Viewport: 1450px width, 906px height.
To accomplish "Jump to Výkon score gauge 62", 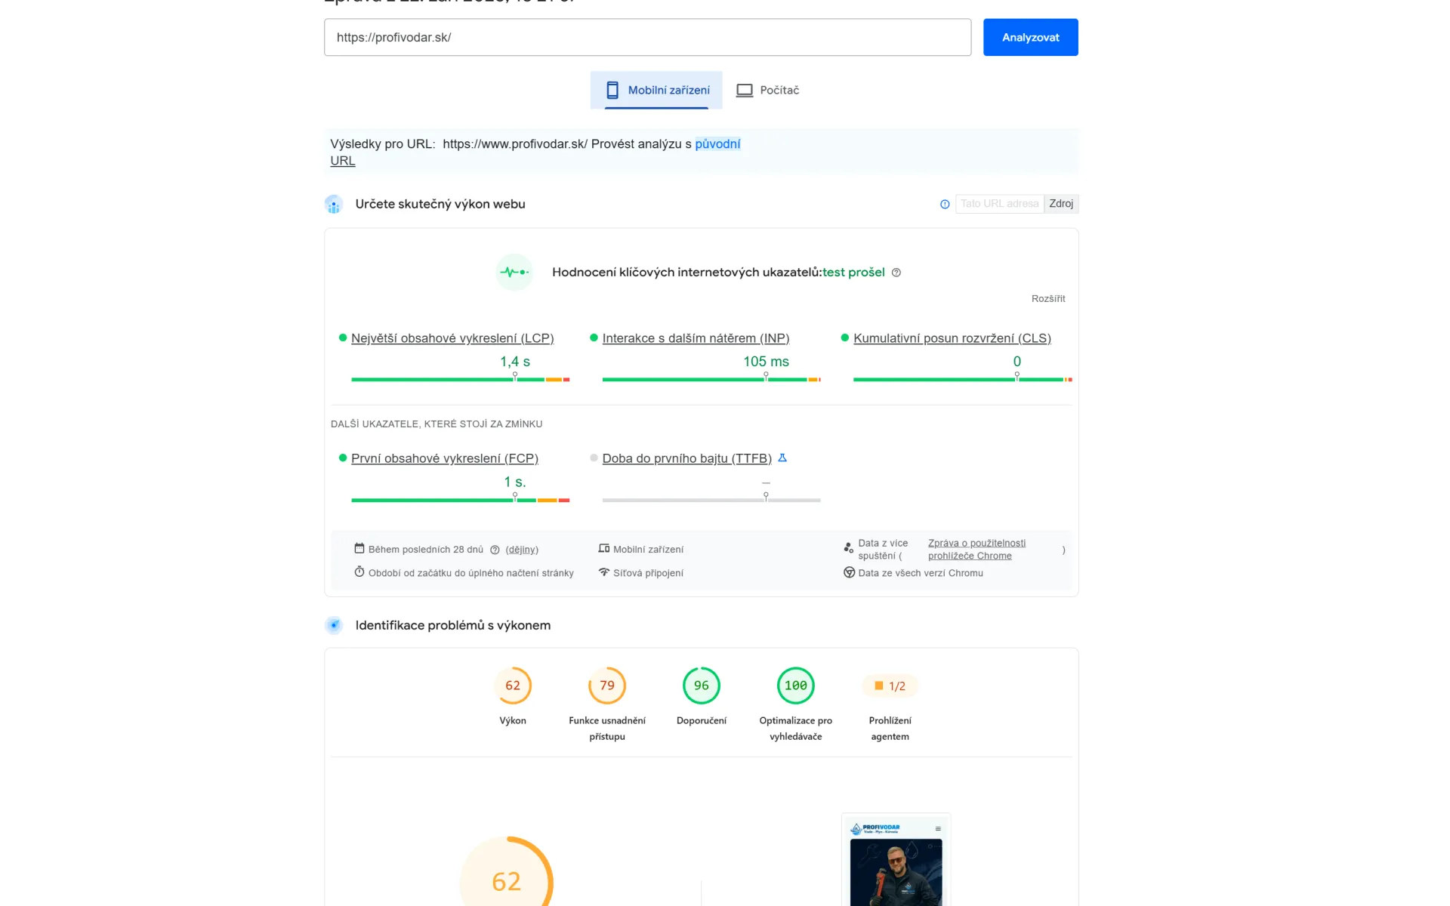I will 513,686.
